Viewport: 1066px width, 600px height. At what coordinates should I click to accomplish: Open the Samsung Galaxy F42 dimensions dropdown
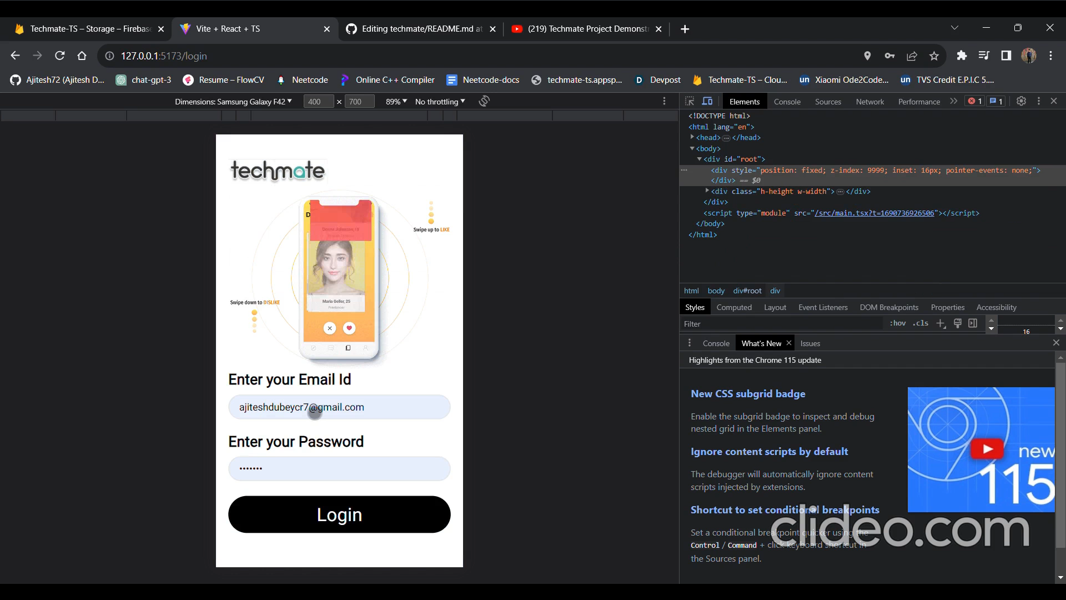(x=233, y=102)
